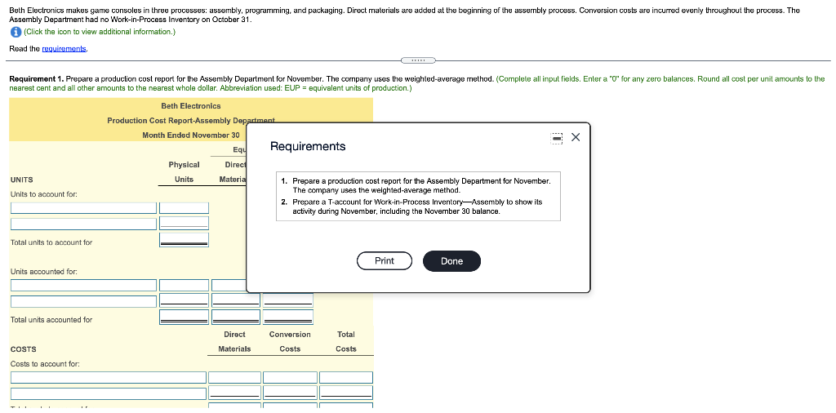Minimize the Requirements dialog with the dash icon
This screenshot has height=413, width=836.
pos(557,138)
